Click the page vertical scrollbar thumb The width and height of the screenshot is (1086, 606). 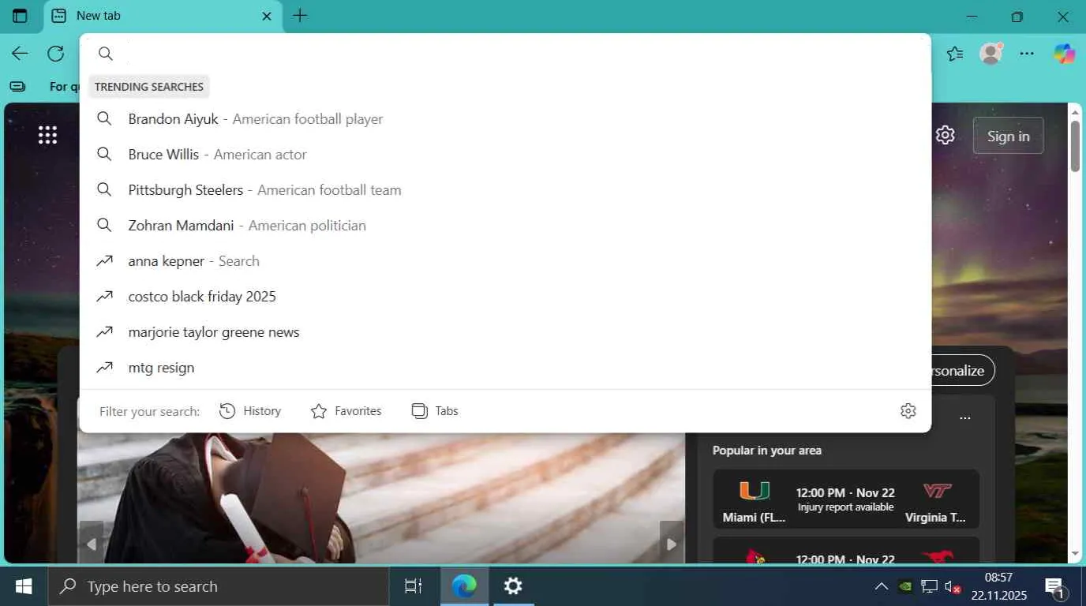[x=1075, y=146]
